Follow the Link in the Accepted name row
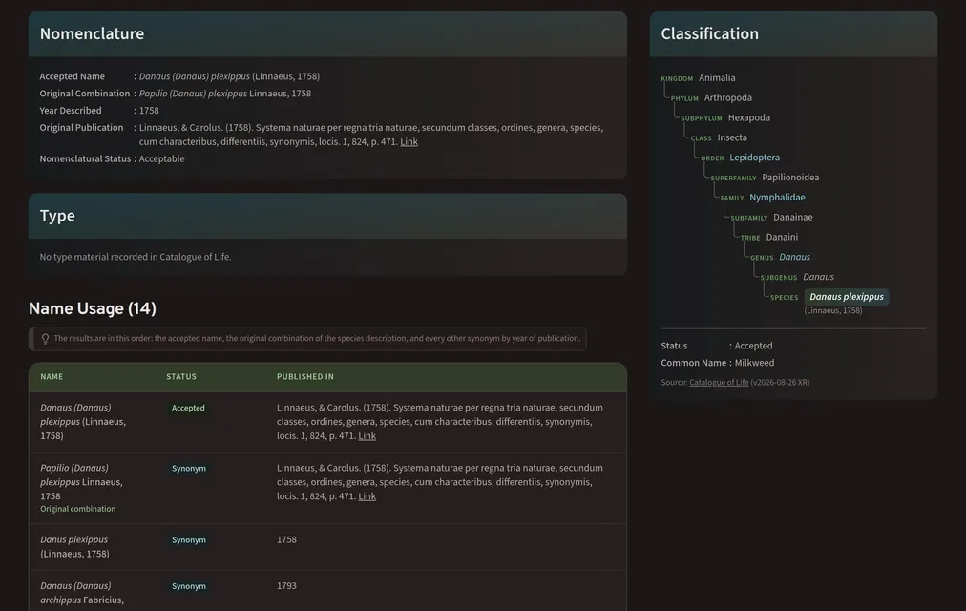966x611 pixels. click(367, 436)
